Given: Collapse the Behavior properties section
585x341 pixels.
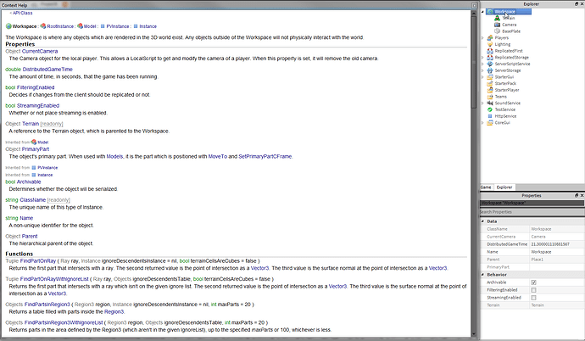Looking at the screenshot, I should 482,275.
